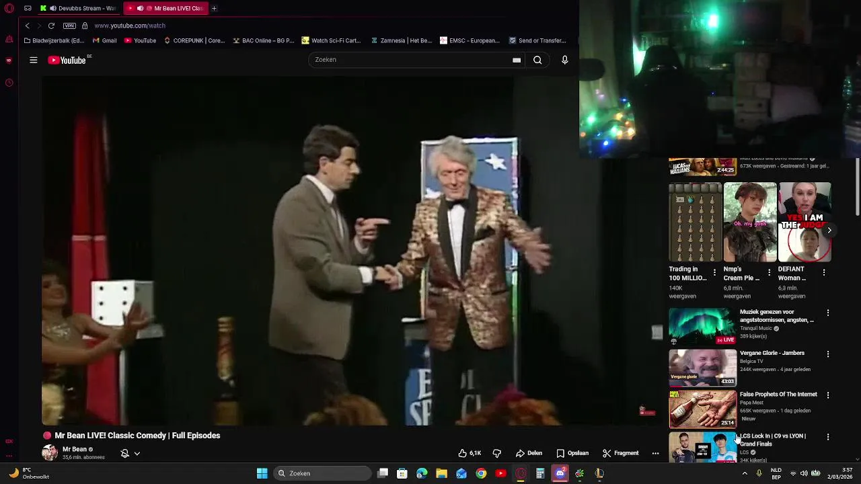
Task: Open options for Nmp's Cream Pie short
Action: (x=769, y=272)
